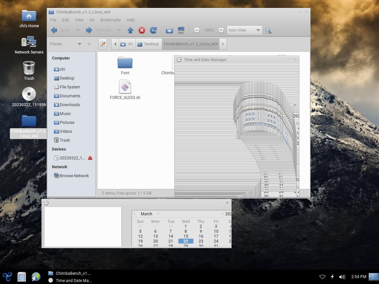Click the Desktop breadcrumb button
379x284 pixels.
click(x=148, y=44)
